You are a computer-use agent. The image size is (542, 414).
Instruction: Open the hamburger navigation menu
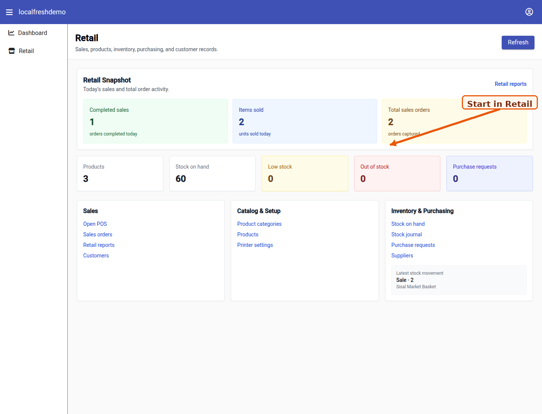coord(9,12)
